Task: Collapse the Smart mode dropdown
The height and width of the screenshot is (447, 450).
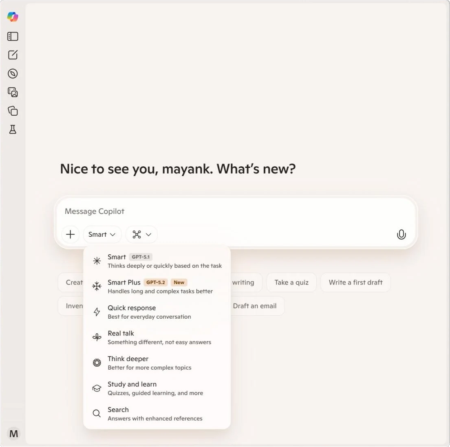Action: click(x=102, y=234)
